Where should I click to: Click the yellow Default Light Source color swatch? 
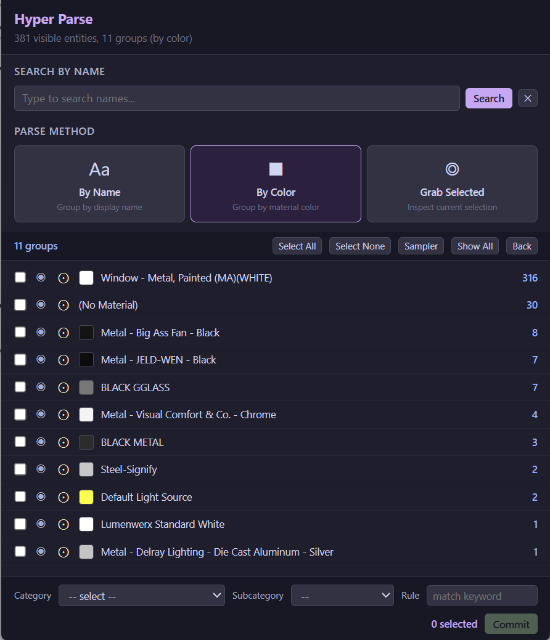pyautogui.click(x=86, y=496)
